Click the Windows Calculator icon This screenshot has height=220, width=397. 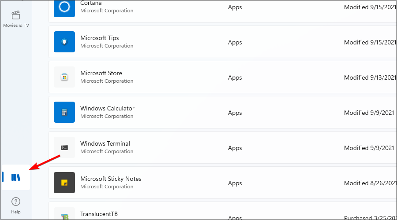tap(64, 112)
